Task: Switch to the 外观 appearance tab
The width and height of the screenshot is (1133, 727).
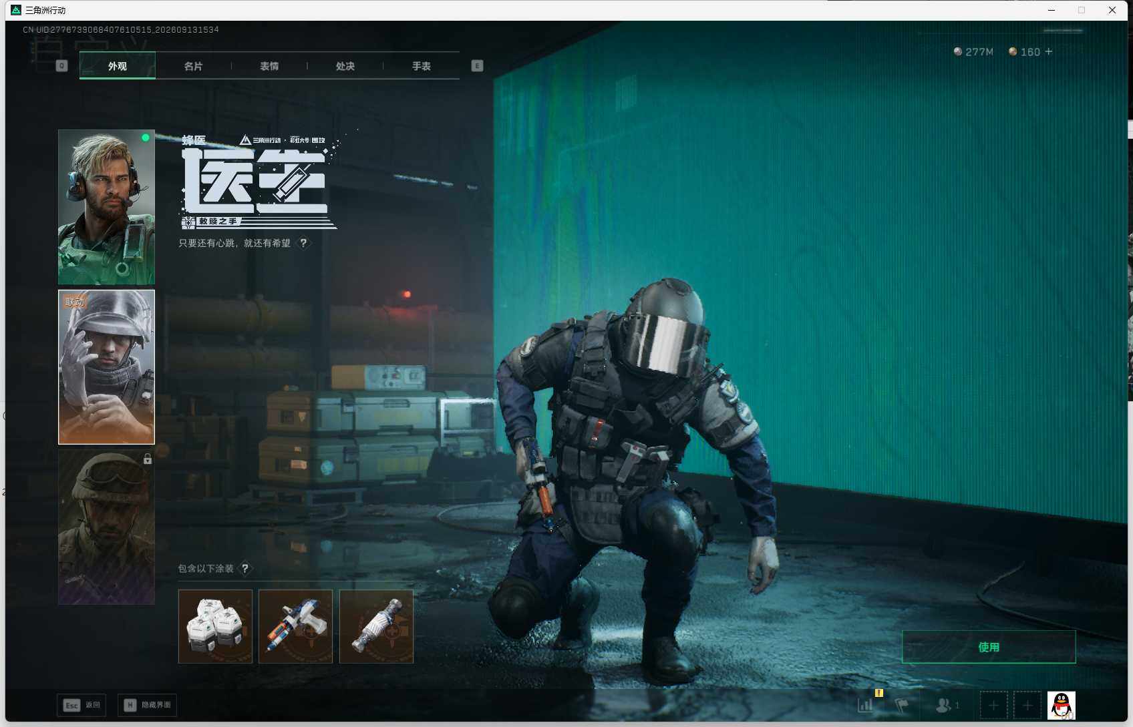Action: click(x=118, y=66)
